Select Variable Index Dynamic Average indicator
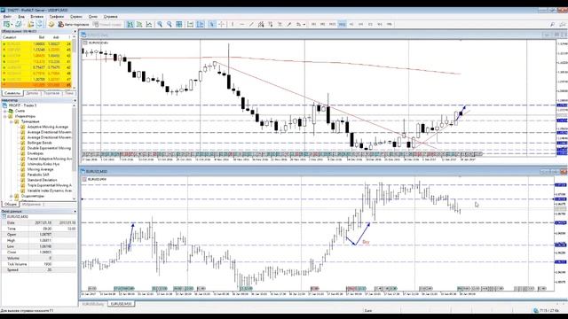Screen dimensions: 568x319 (50, 191)
